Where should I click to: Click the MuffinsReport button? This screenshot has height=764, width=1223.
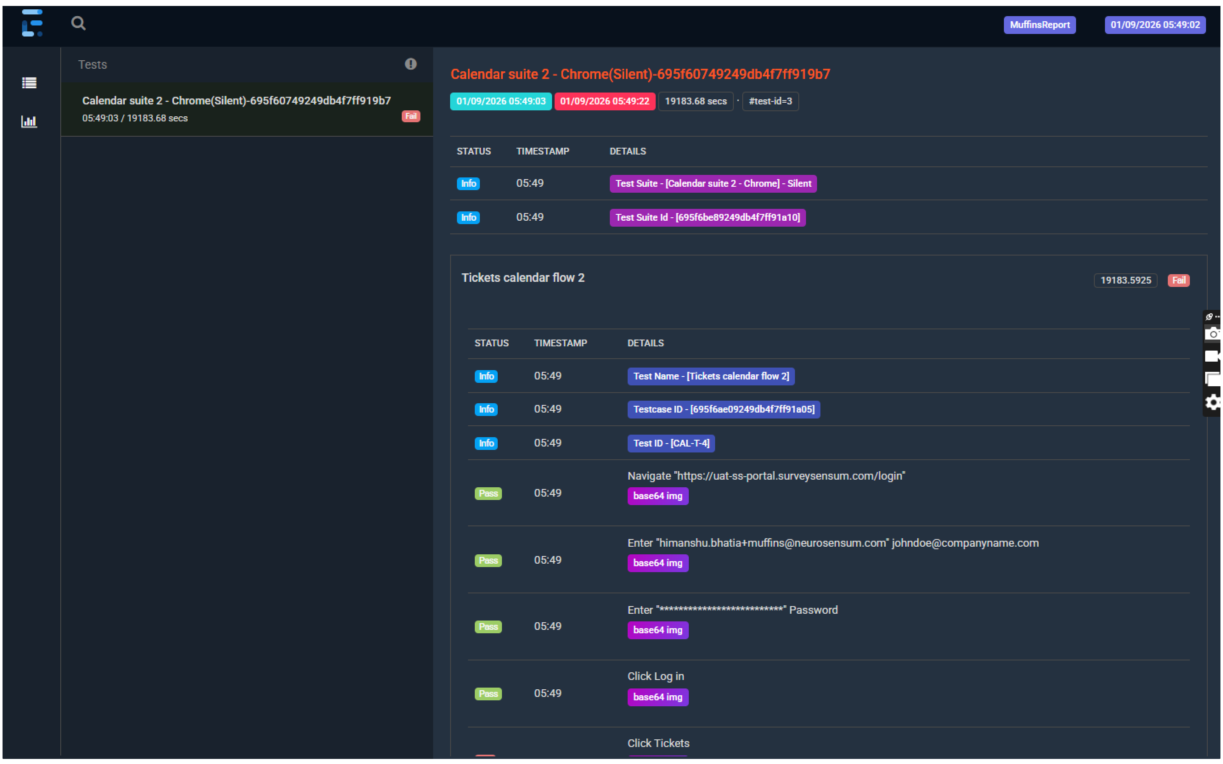coord(1039,24)
